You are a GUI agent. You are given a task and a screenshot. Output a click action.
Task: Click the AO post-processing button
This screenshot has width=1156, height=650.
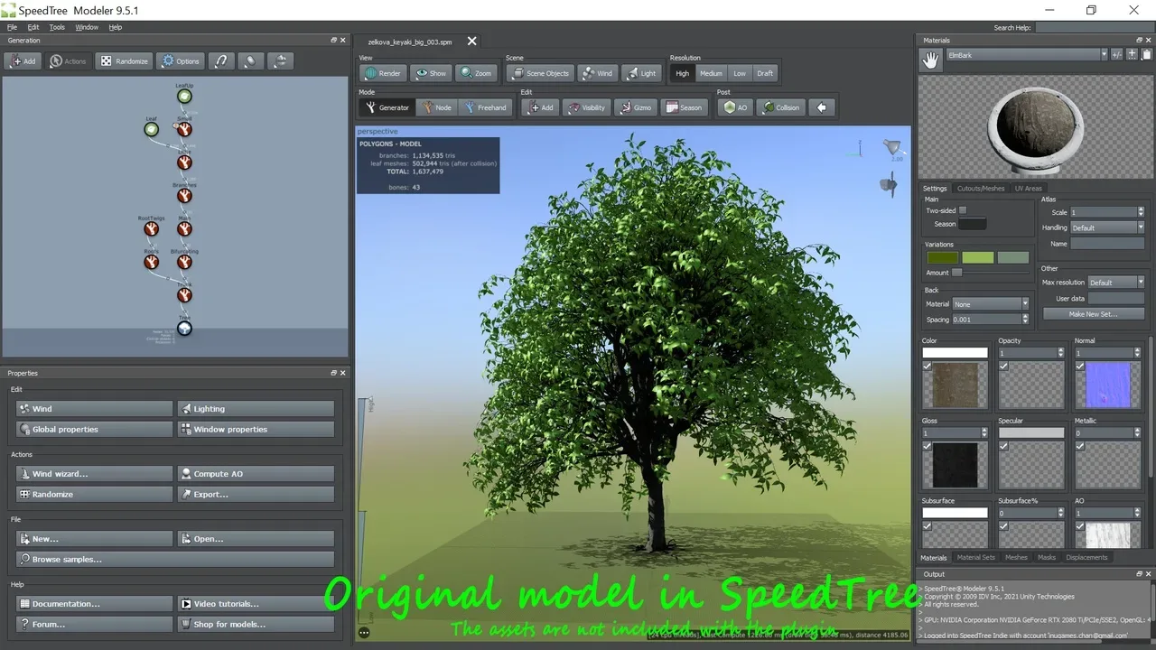pos(733,107)
